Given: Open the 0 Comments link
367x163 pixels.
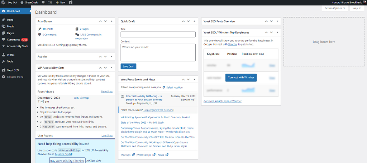Looking at the screenshot, I should (49, 35).
